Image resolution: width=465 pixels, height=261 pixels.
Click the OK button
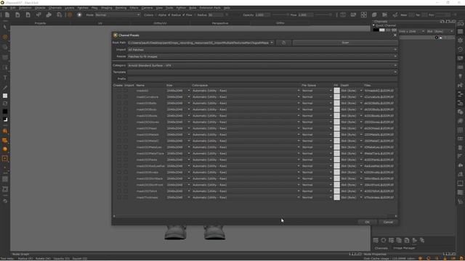click(x=367, y=222)
